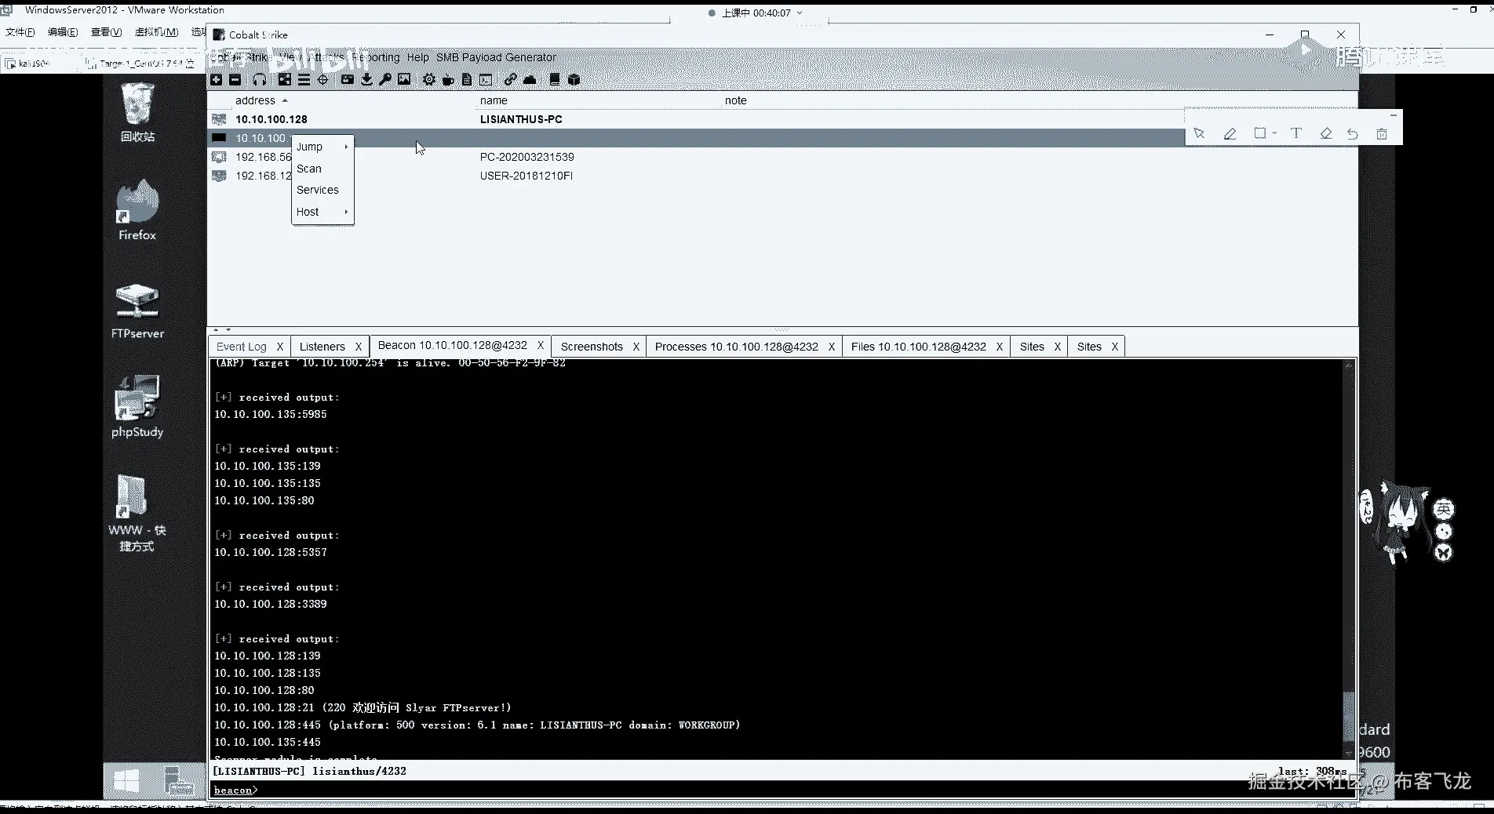This screenshot has width=1494, height=814.
Task: Open Screenshots picture toolbar icon
Action: [404, 79]
